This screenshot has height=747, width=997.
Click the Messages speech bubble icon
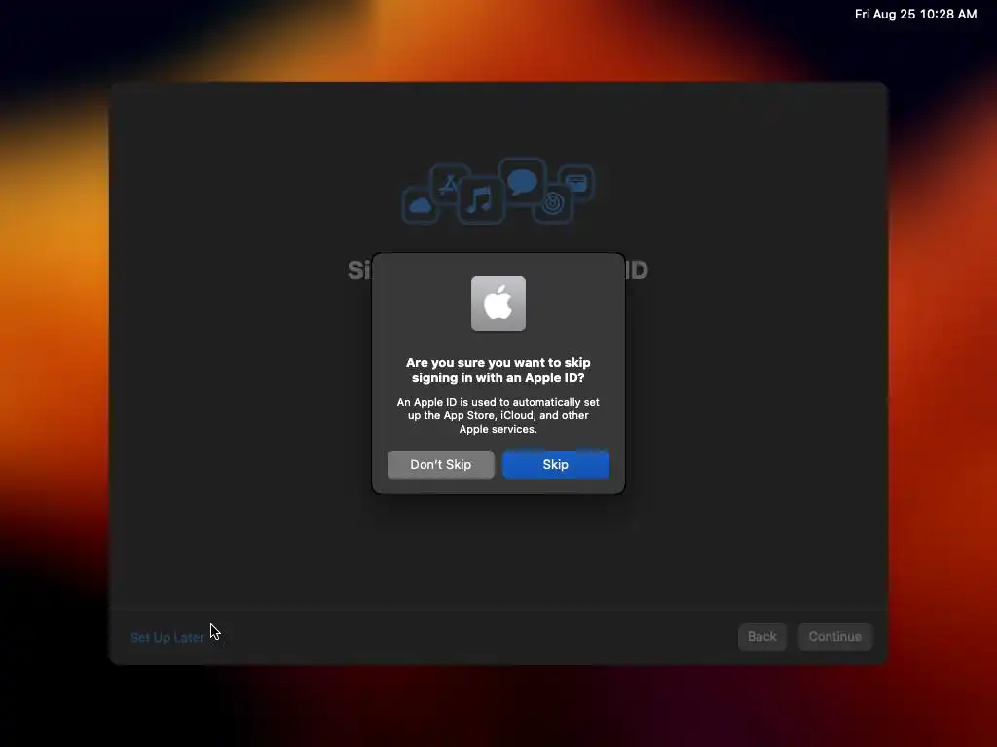pos(523,182)
